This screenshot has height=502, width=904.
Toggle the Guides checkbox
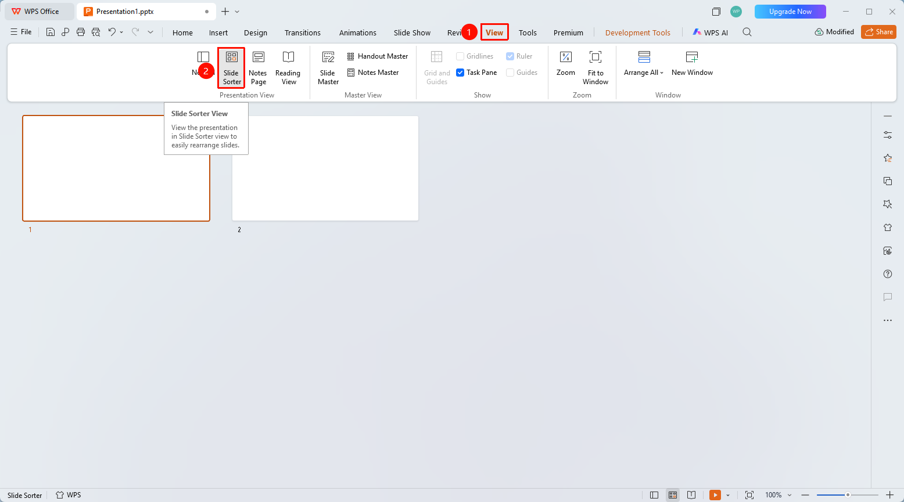510,73
